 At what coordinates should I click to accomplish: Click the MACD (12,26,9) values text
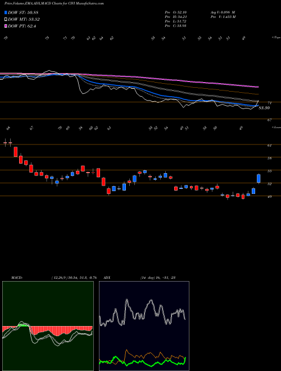click(x=74, y=278)
